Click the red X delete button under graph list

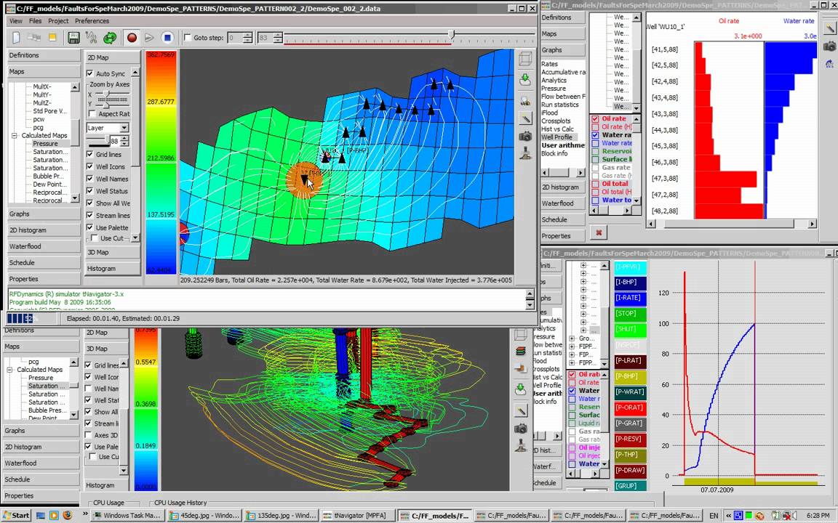599,232
